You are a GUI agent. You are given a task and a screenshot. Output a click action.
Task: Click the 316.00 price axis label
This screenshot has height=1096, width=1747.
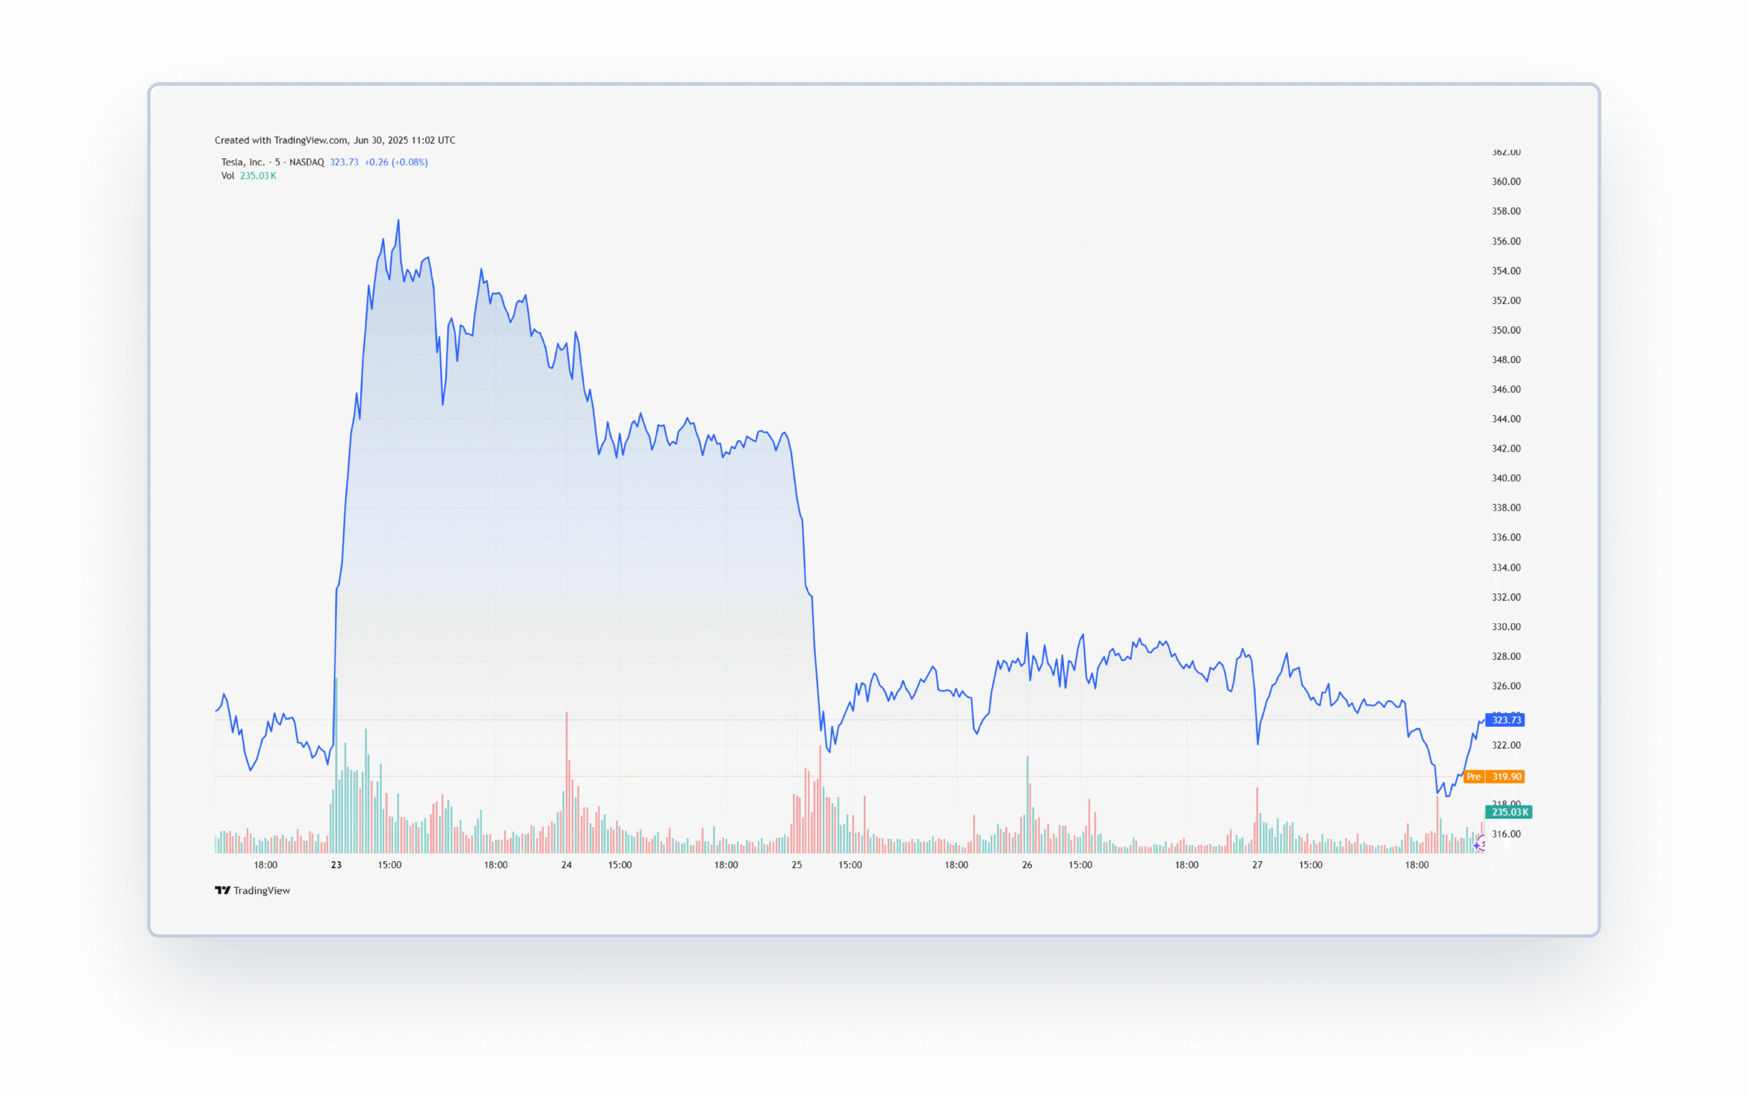tap(1505, 835)
